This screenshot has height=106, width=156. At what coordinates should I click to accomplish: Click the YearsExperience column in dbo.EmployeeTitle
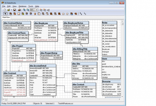pyautogui.click(x=77, y=42)
